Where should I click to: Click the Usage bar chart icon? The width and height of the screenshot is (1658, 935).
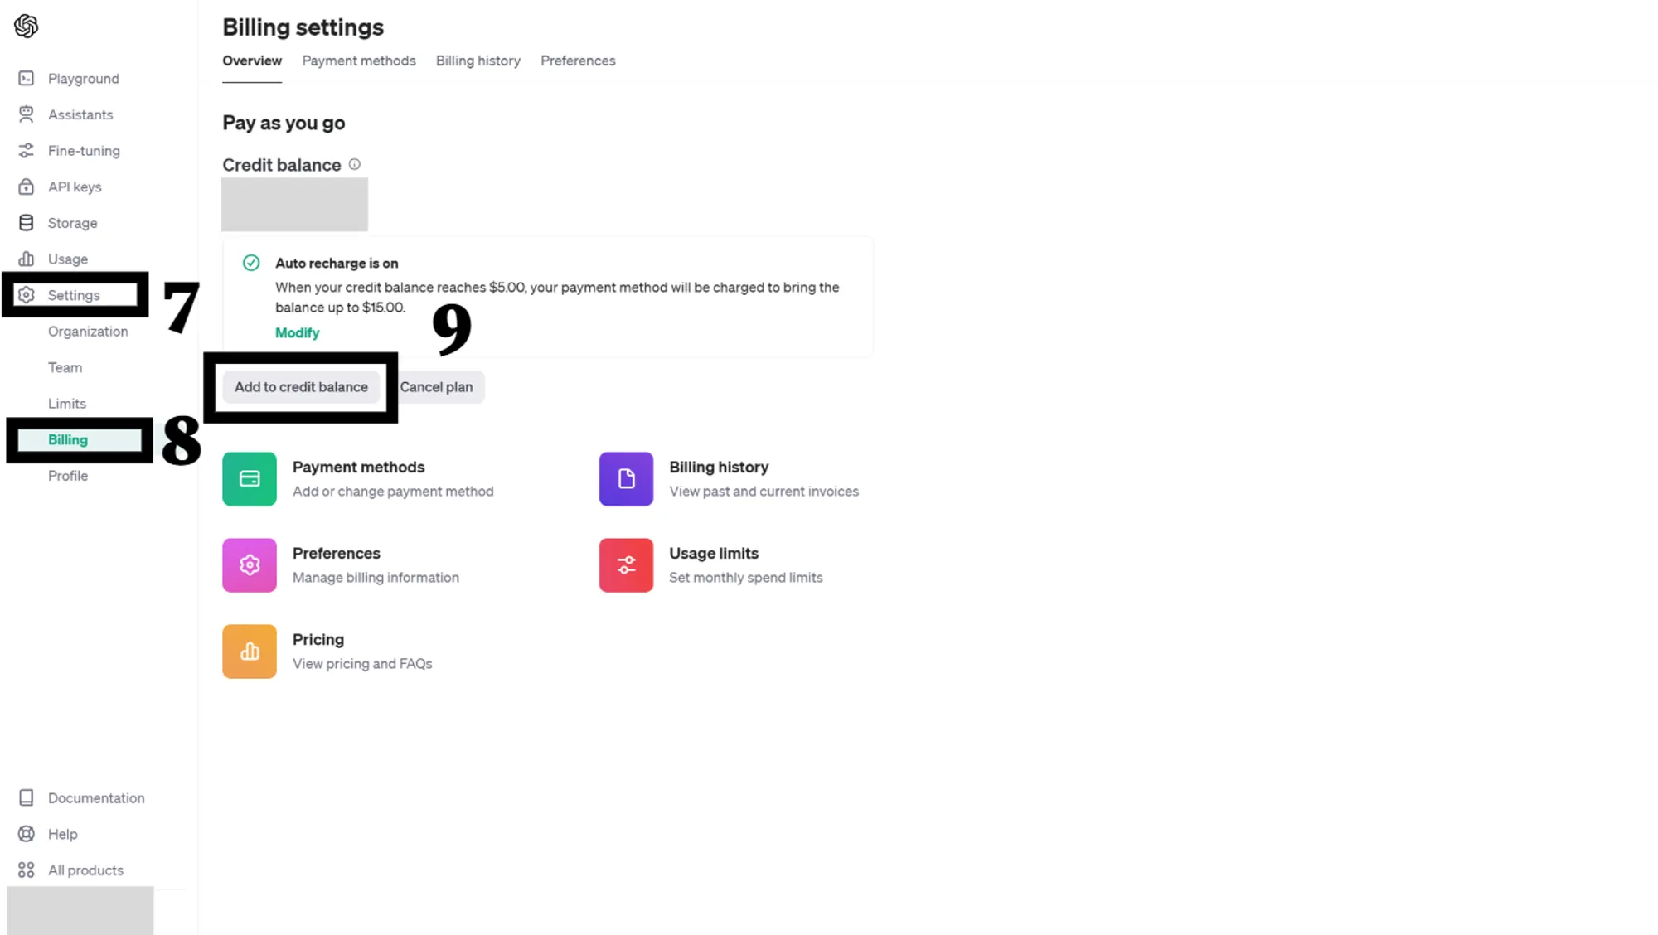point(27,259)
